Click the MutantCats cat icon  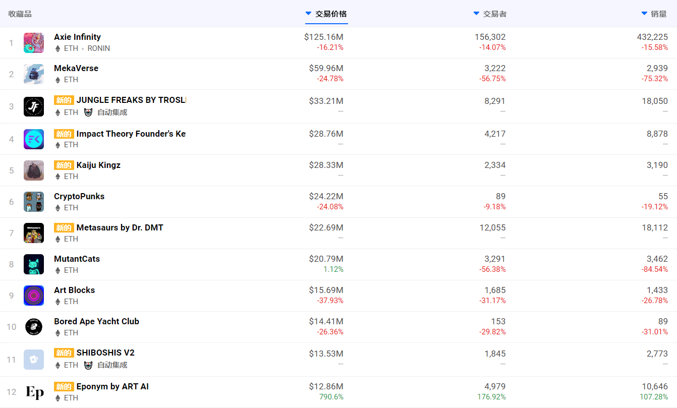pyautogui.click(x=34, y=264)
